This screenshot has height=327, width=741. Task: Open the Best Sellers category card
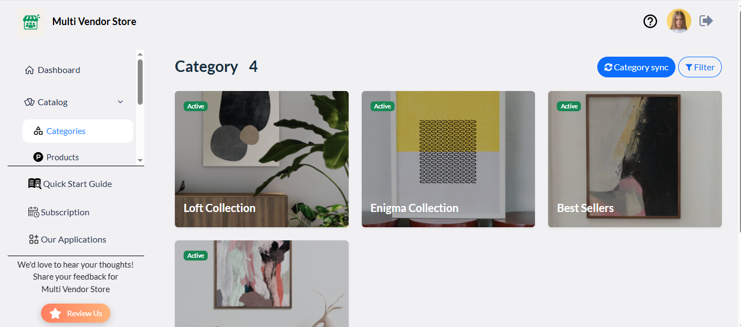(635, 159)
